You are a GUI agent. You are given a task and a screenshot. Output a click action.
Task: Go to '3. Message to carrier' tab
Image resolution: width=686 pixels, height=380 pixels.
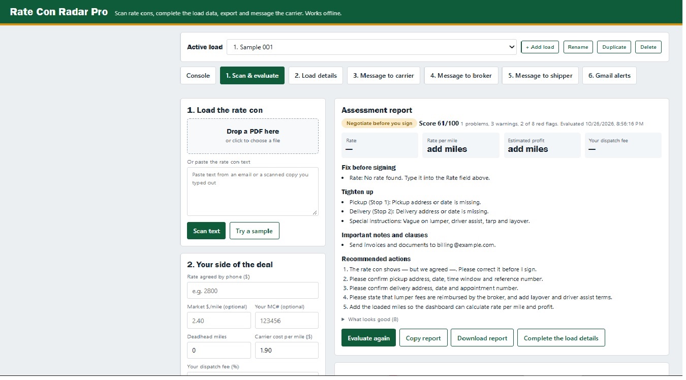pos(384,76)
